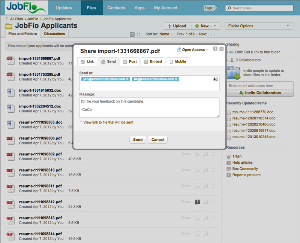This screenshot has width=300, height=243.
Task: Switch to the Mobile tab
Action: tap(177, 62)
